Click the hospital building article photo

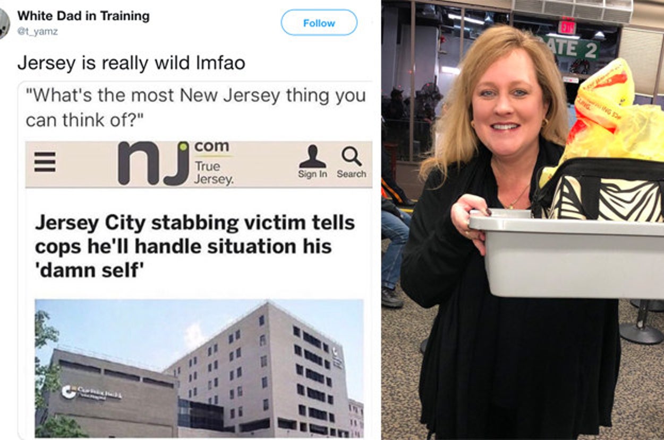[199, 368]
